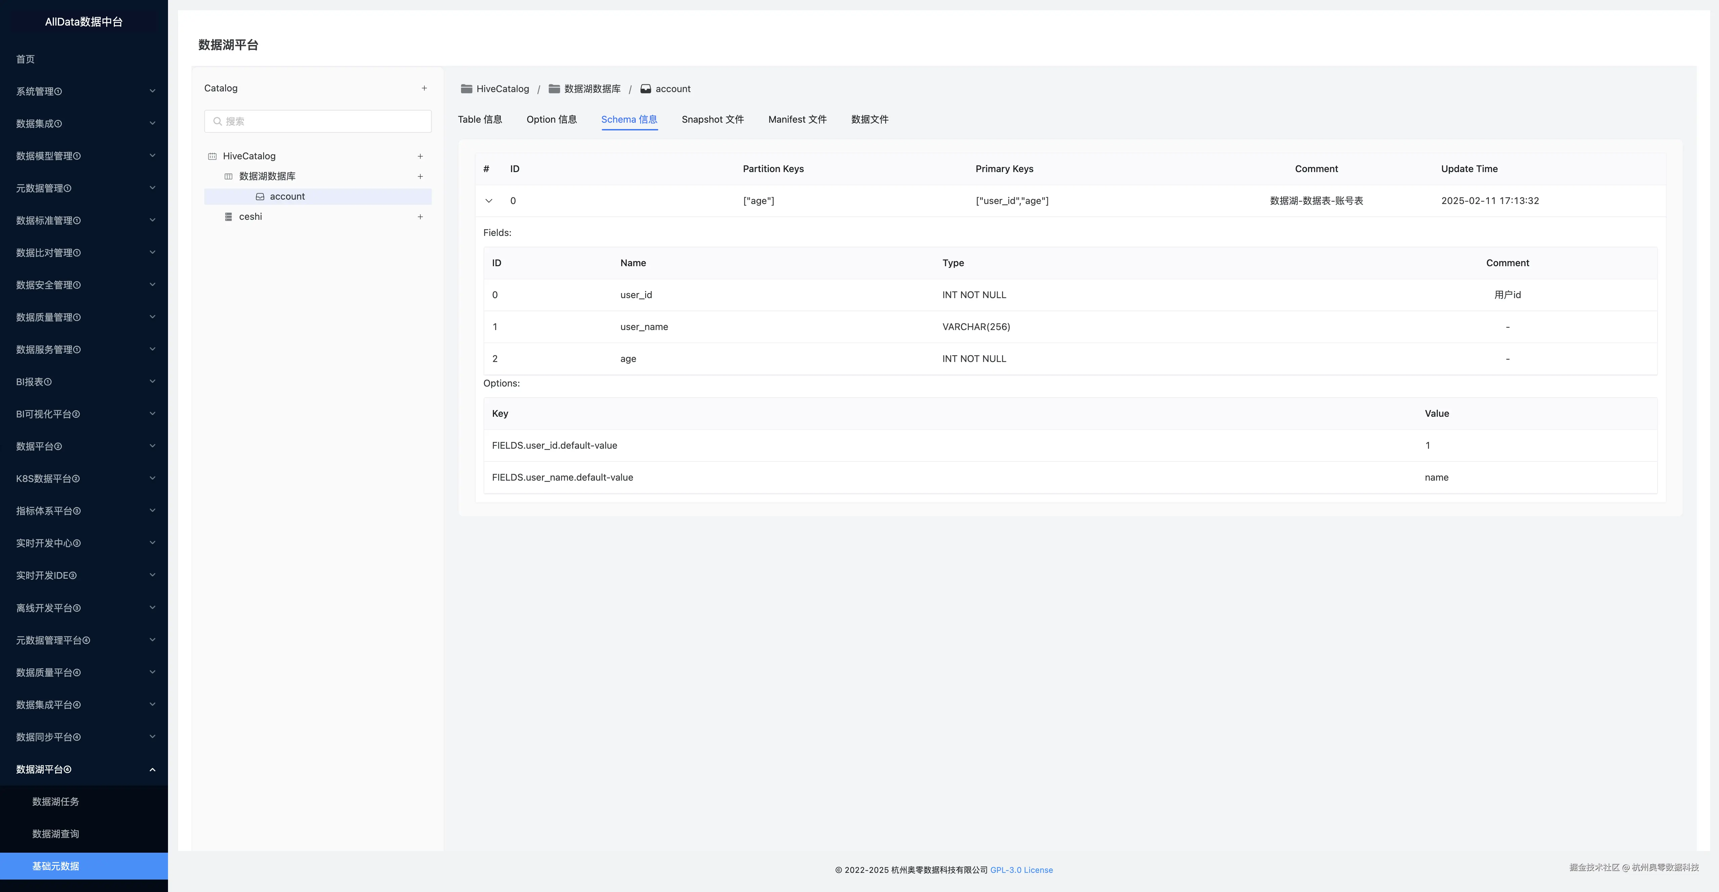Click the FIELDS.user_name.default-value option key
This screenshot has height=892, width=1719.
tap(562, 477)
